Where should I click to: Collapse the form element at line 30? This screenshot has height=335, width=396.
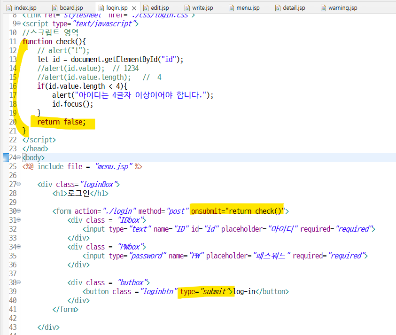pos(19,211)
